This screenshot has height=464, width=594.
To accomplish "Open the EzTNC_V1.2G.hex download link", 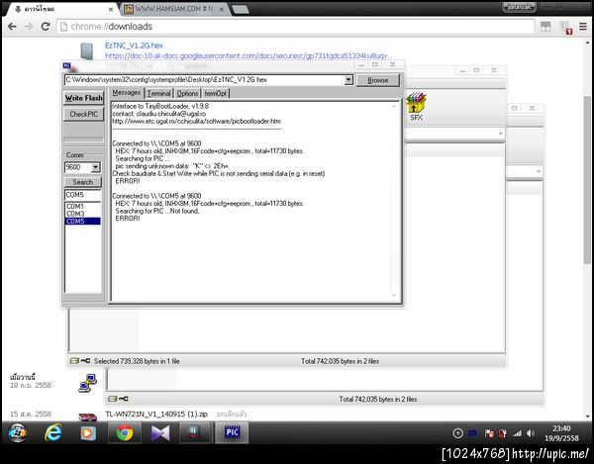I will pyautogui.click(x=134, y=46).
